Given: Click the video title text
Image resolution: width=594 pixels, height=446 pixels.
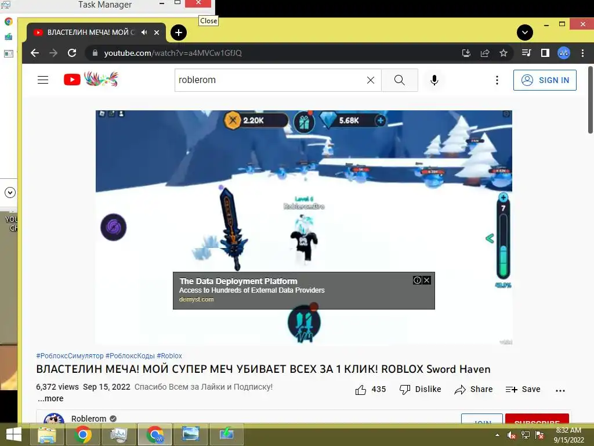Looking at the screenshot, I should (x=263, y=369).
